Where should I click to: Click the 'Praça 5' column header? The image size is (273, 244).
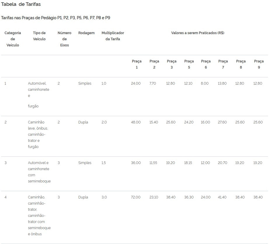(x=189, y=64)
